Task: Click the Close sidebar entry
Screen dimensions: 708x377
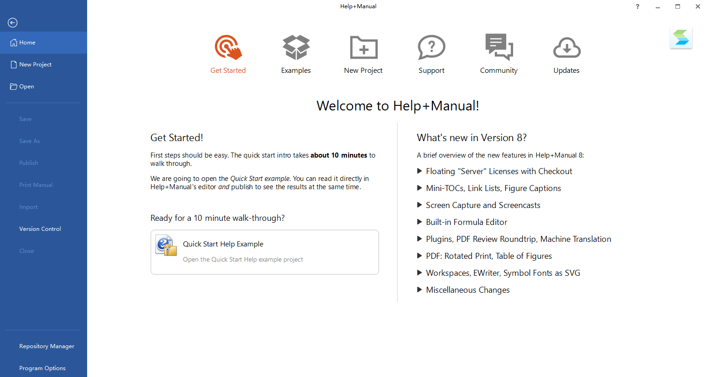Action: [27, 251]
